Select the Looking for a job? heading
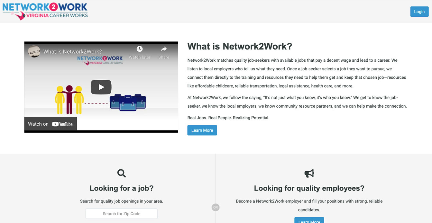The height and width of the screenshot is (223, 432). coord(122,188)
